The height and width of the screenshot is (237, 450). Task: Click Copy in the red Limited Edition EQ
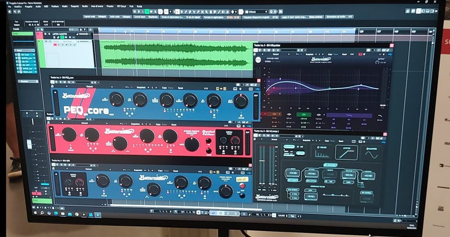pyautogui.click(x=158, y=124)
